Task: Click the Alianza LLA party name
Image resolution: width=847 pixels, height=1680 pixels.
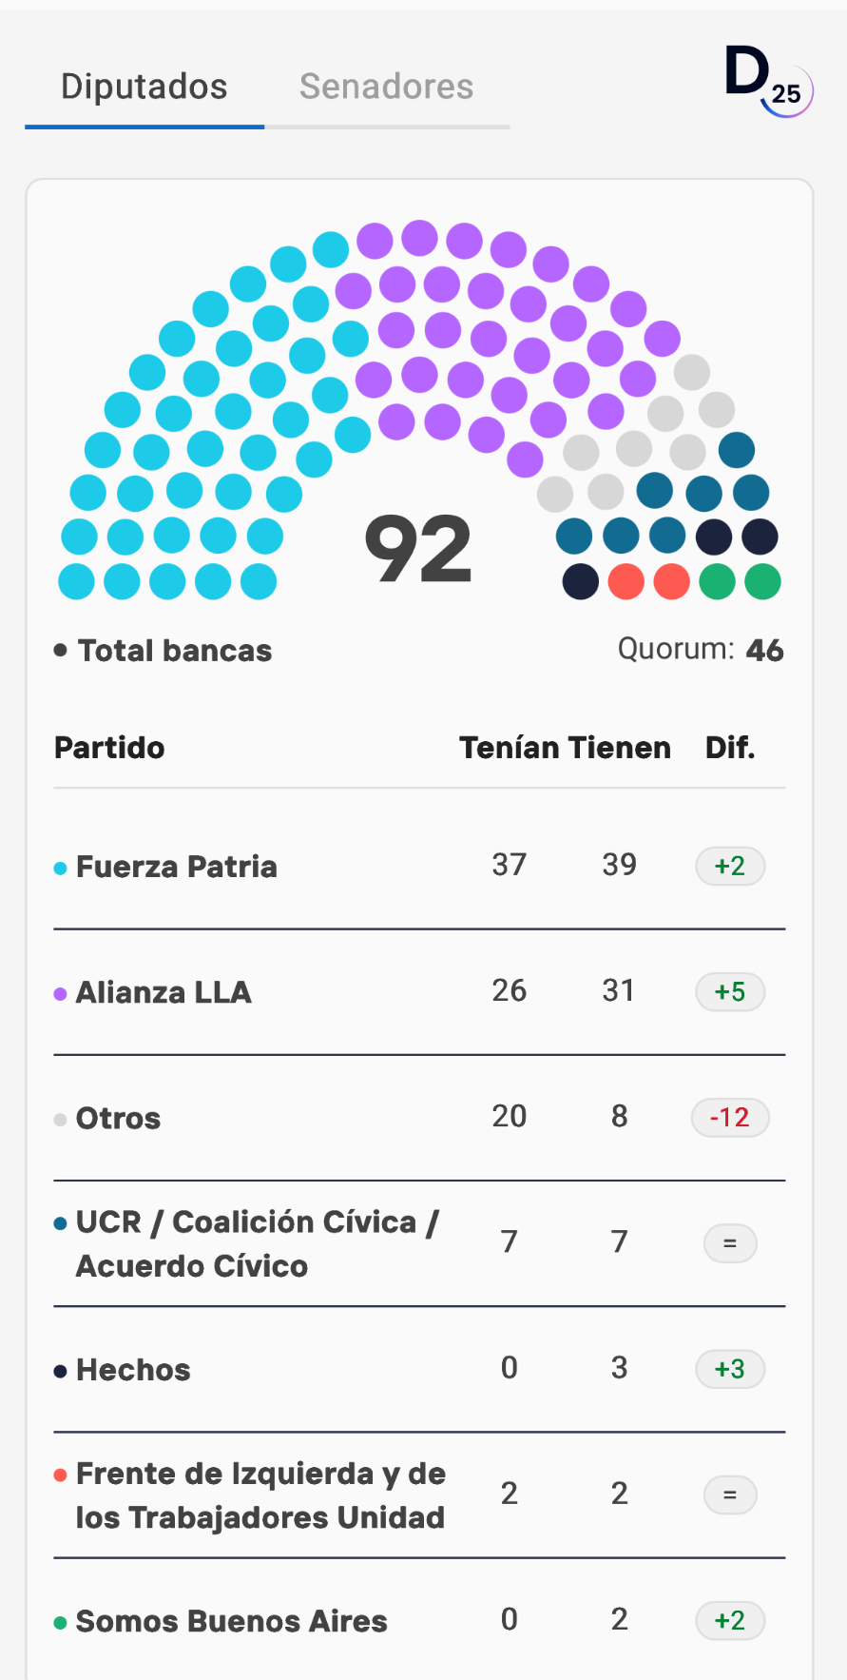Action: pos(164,992)
